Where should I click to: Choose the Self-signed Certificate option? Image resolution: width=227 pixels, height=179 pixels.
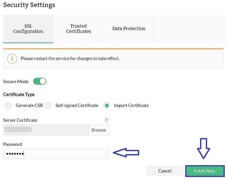[x=48, y=105]
